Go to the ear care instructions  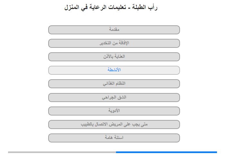(114, 57)
